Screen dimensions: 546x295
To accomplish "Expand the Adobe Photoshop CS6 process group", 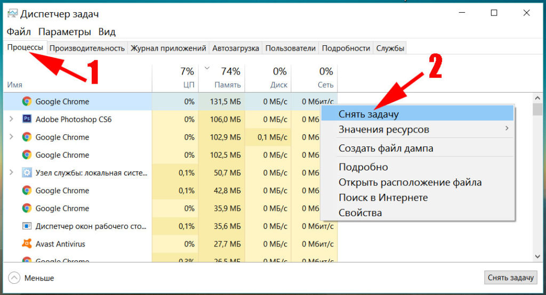I will point(12,119).
